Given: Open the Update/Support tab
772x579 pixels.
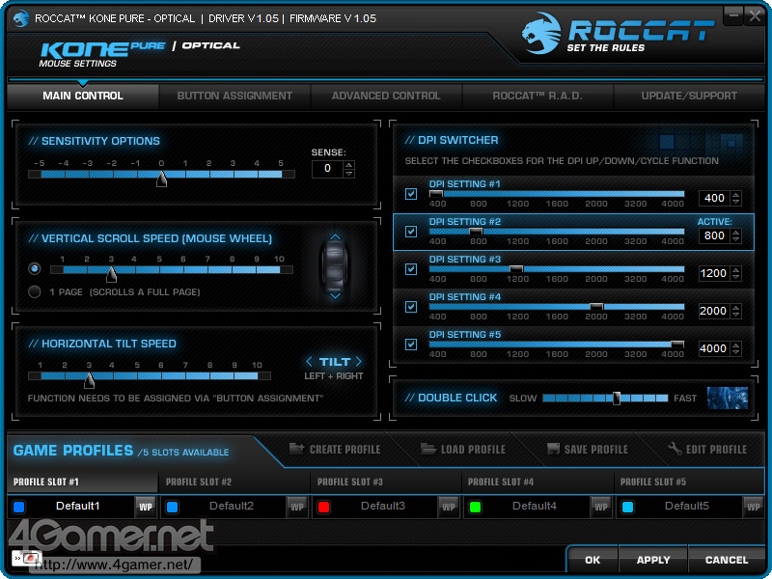Looking at the screenshot, I should click(689, 96).
